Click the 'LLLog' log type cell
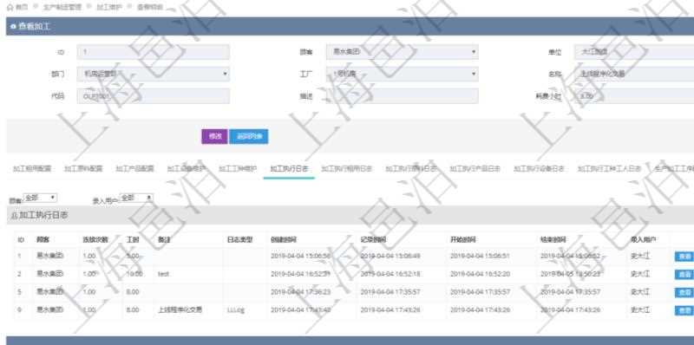 pyautogui.click(x=235, y=310)
